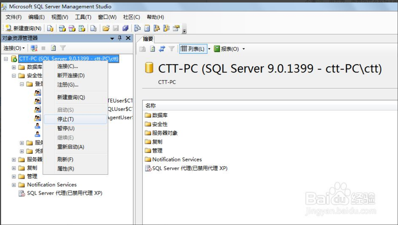This screenshot has width=398, height=225.
Task: Expand 复制 node in Object Explorer tree
Action: tap(14, 168)
